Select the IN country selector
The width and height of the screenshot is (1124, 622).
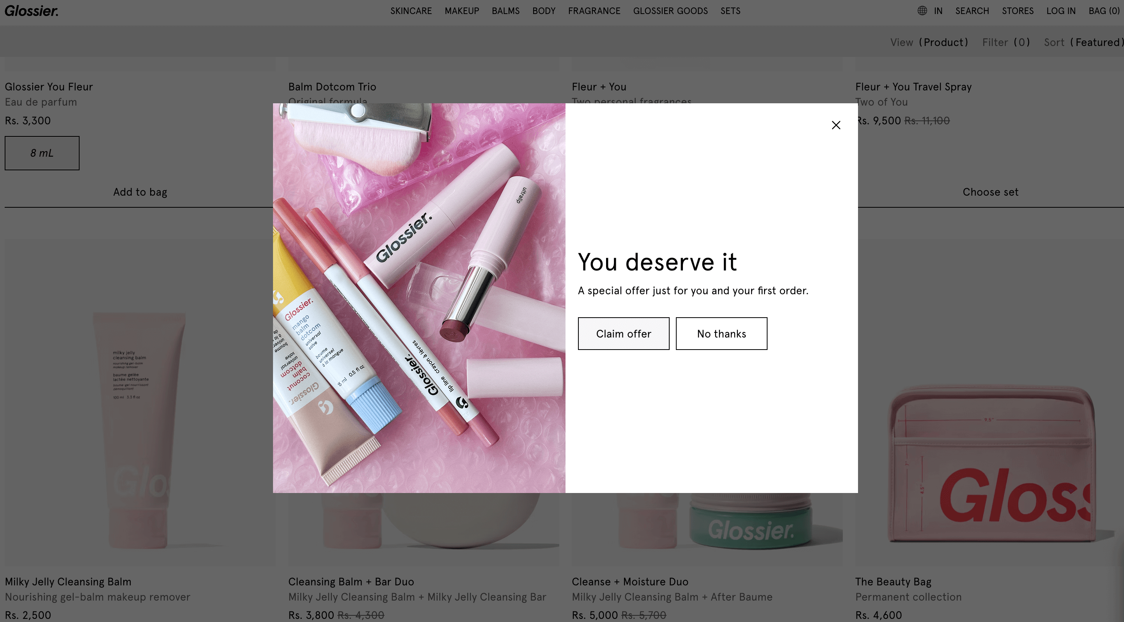(x=938, y=11)
